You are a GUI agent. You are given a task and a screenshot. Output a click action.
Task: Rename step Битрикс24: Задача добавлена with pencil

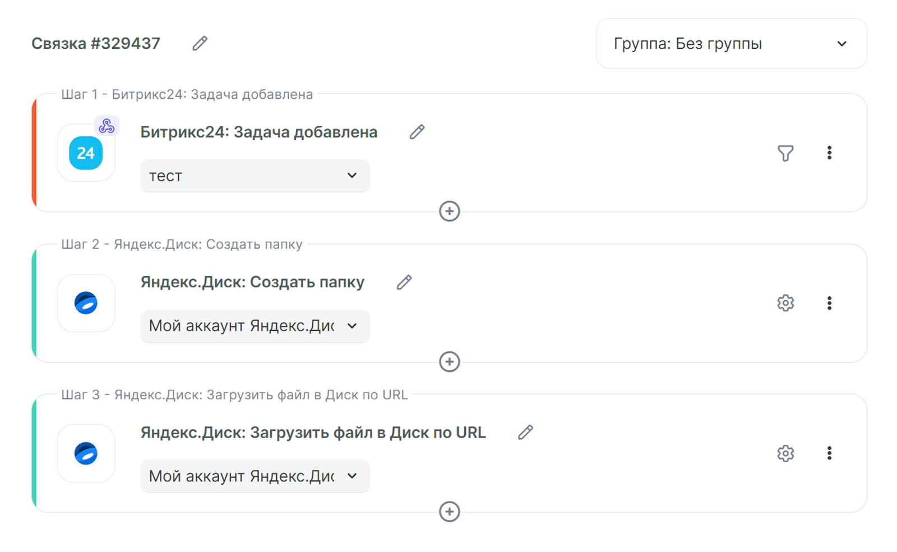(417, 132)
